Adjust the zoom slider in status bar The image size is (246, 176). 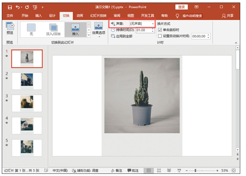pos(196,170)
